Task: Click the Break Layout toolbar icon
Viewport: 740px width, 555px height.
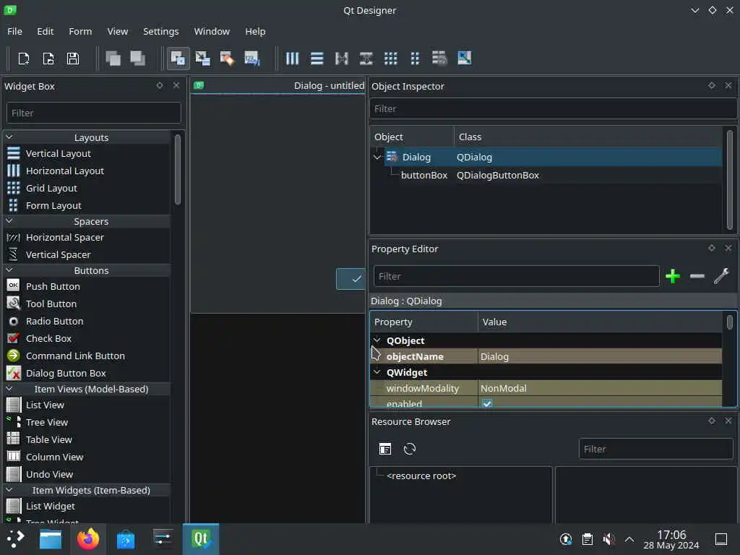Action: [x=439, y=59]
